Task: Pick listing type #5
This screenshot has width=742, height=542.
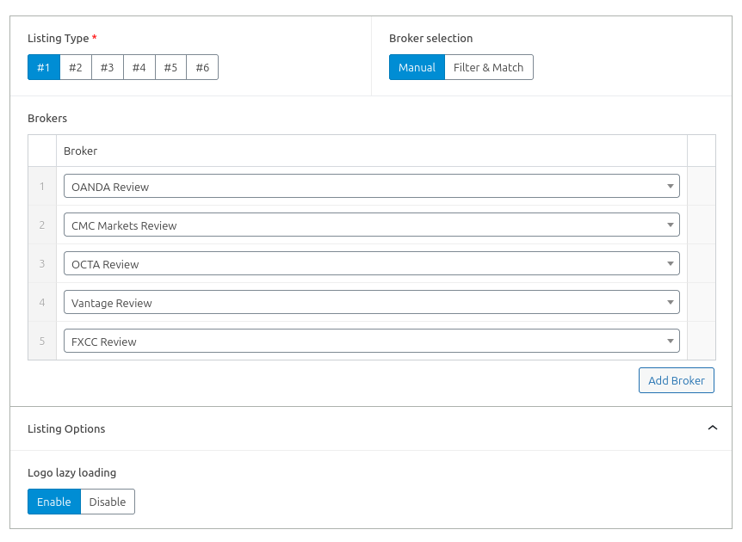Action: click(170, 67)
